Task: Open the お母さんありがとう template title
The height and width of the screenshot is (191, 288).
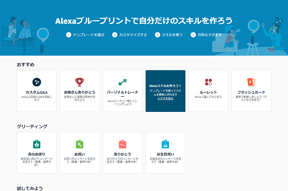Action: (80, 92)
